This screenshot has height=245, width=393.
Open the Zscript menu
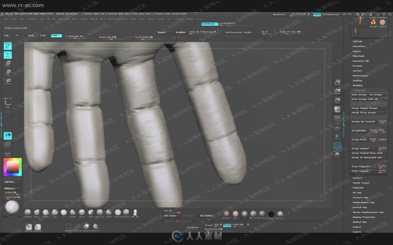(x=200, y=19)
